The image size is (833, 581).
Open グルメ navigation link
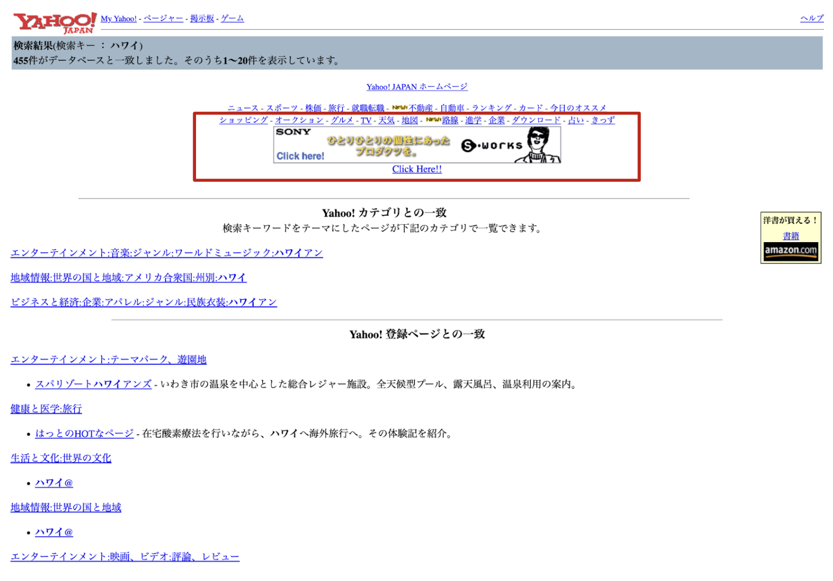coord(342,121)
